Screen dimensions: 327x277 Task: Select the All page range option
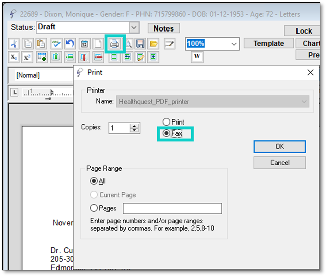[x=94, y=181]
